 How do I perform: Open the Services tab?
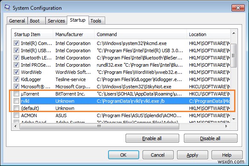pos(56,21)
